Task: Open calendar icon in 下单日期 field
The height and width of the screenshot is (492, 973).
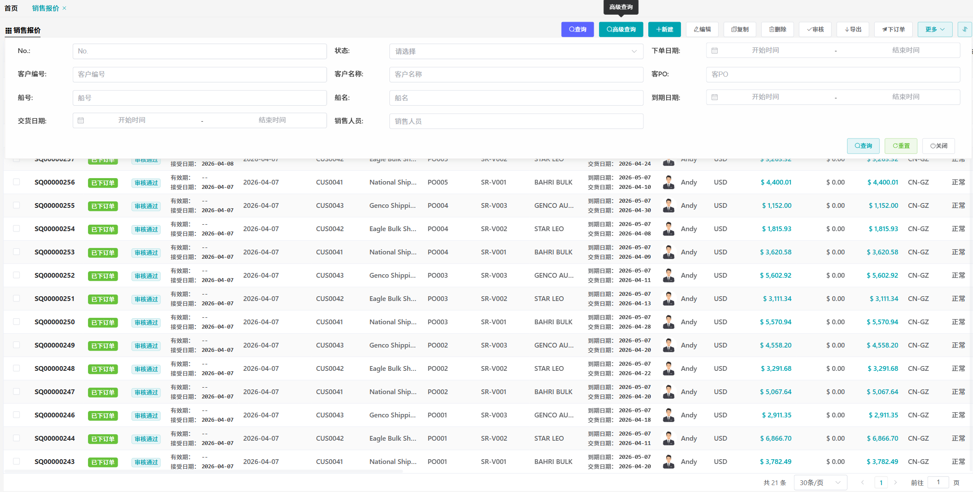Action: click(715, 51)
